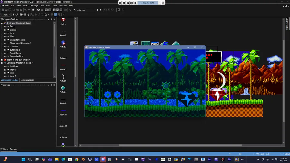
Task: Click the New file toolbar icon
Action: pyautogui.click(x=3, y=10)
